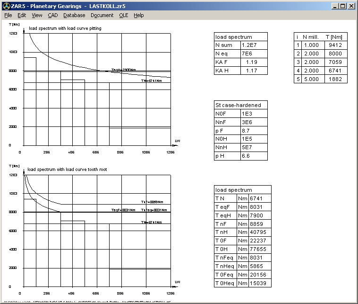The height and width of the screenshot is (304, 358).
Task: Open the CAD menu
Action: click(x=52, y=15)
